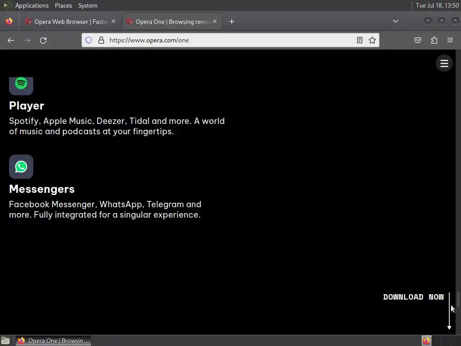View site security lock information
Screen dimensions: 461x346
click(x=101, y=40)
